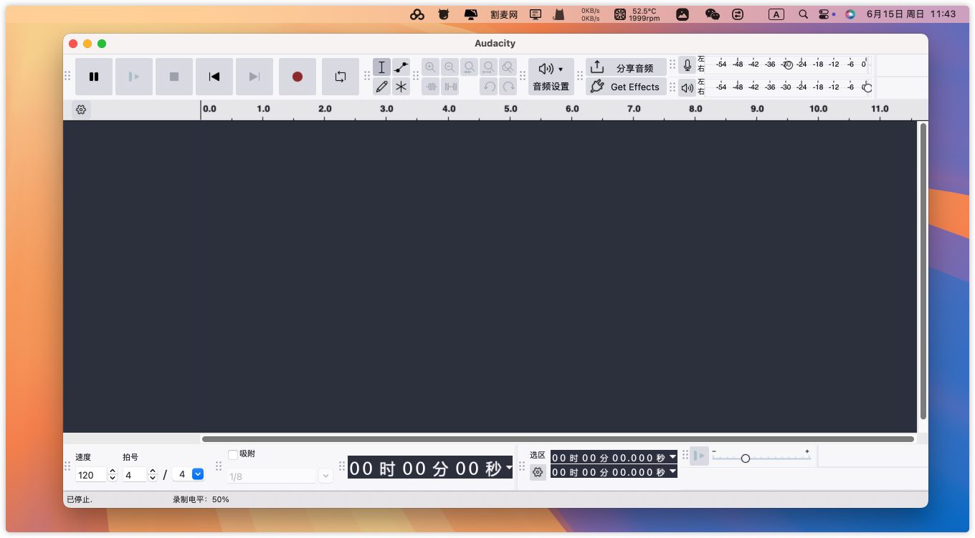
Task: Click the 分享音频 share audio button
Action: [626, 67]
